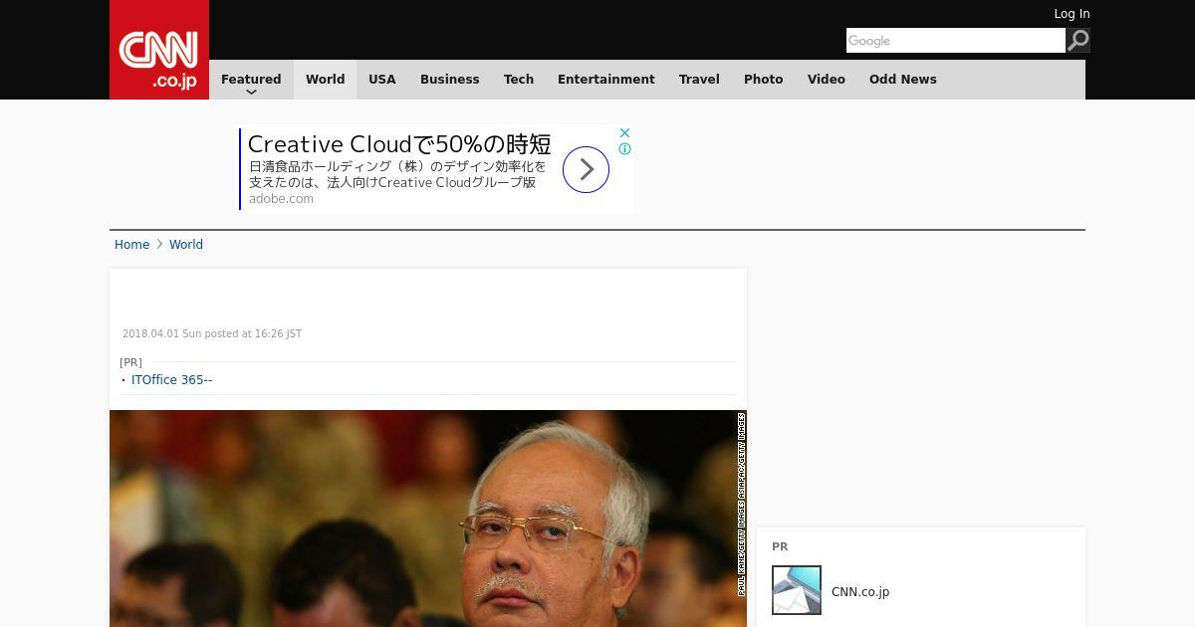Click the CNN.co.jp logo

click(x=159, y=50)
